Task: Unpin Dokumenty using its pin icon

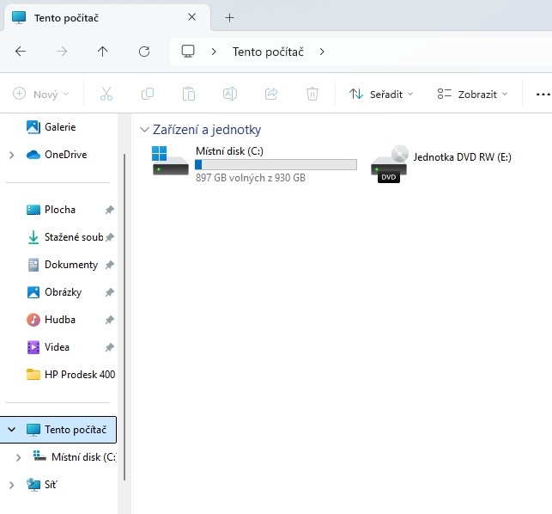Action: pyautogui.click(x=110, y=265)
